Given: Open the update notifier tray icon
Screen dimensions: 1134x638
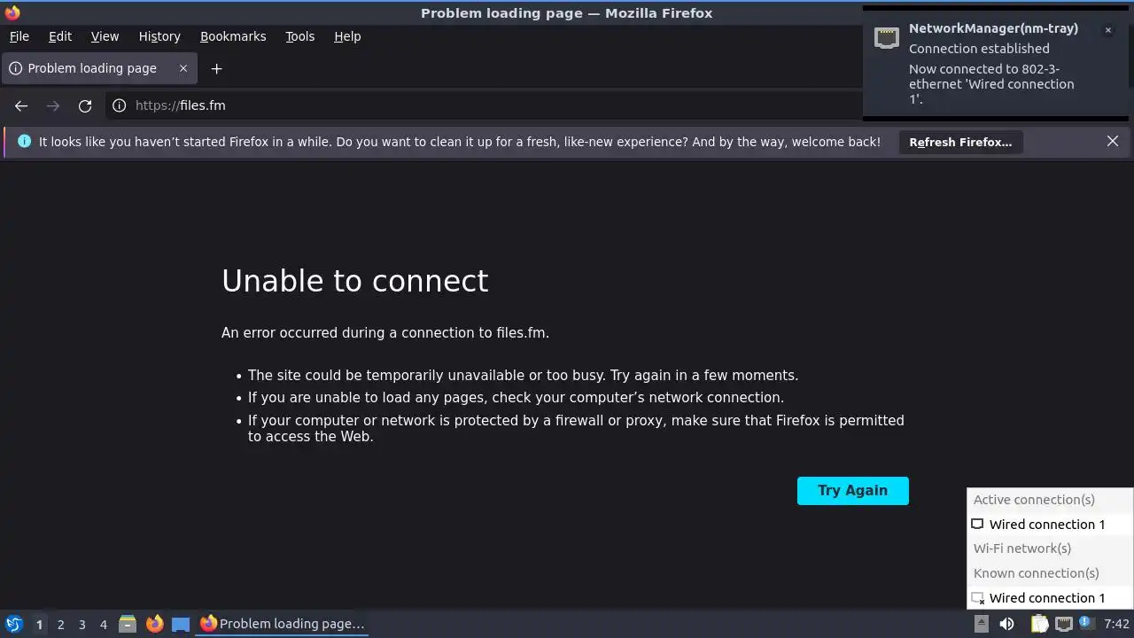Looking at the screenshot, I should [x=1085, y=623].
